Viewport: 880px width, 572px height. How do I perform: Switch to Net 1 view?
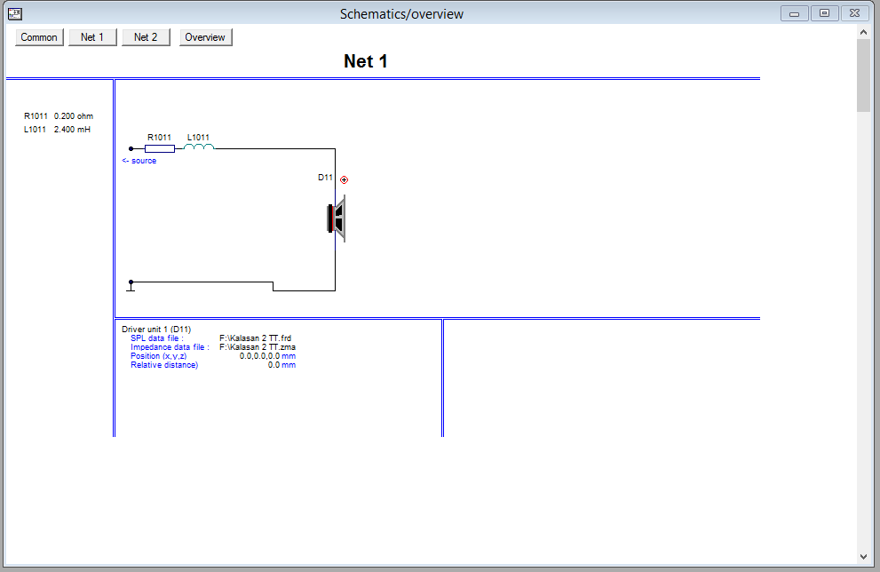click(92, 37)
